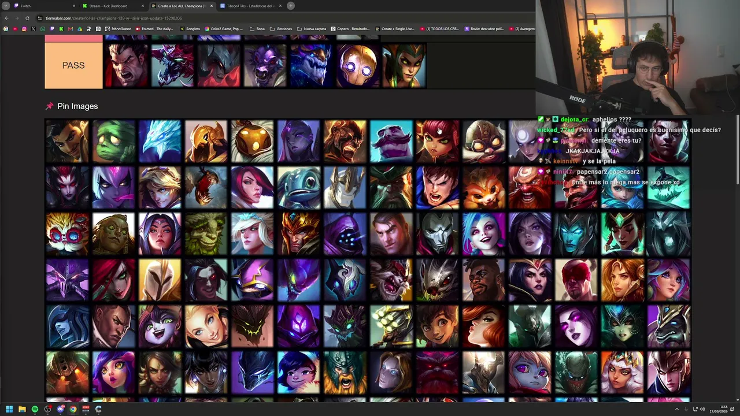Screen dimensions: 740x416
Task: Select Blitzcrank's icon in the PASS tier
Action: tap(357, 65)
